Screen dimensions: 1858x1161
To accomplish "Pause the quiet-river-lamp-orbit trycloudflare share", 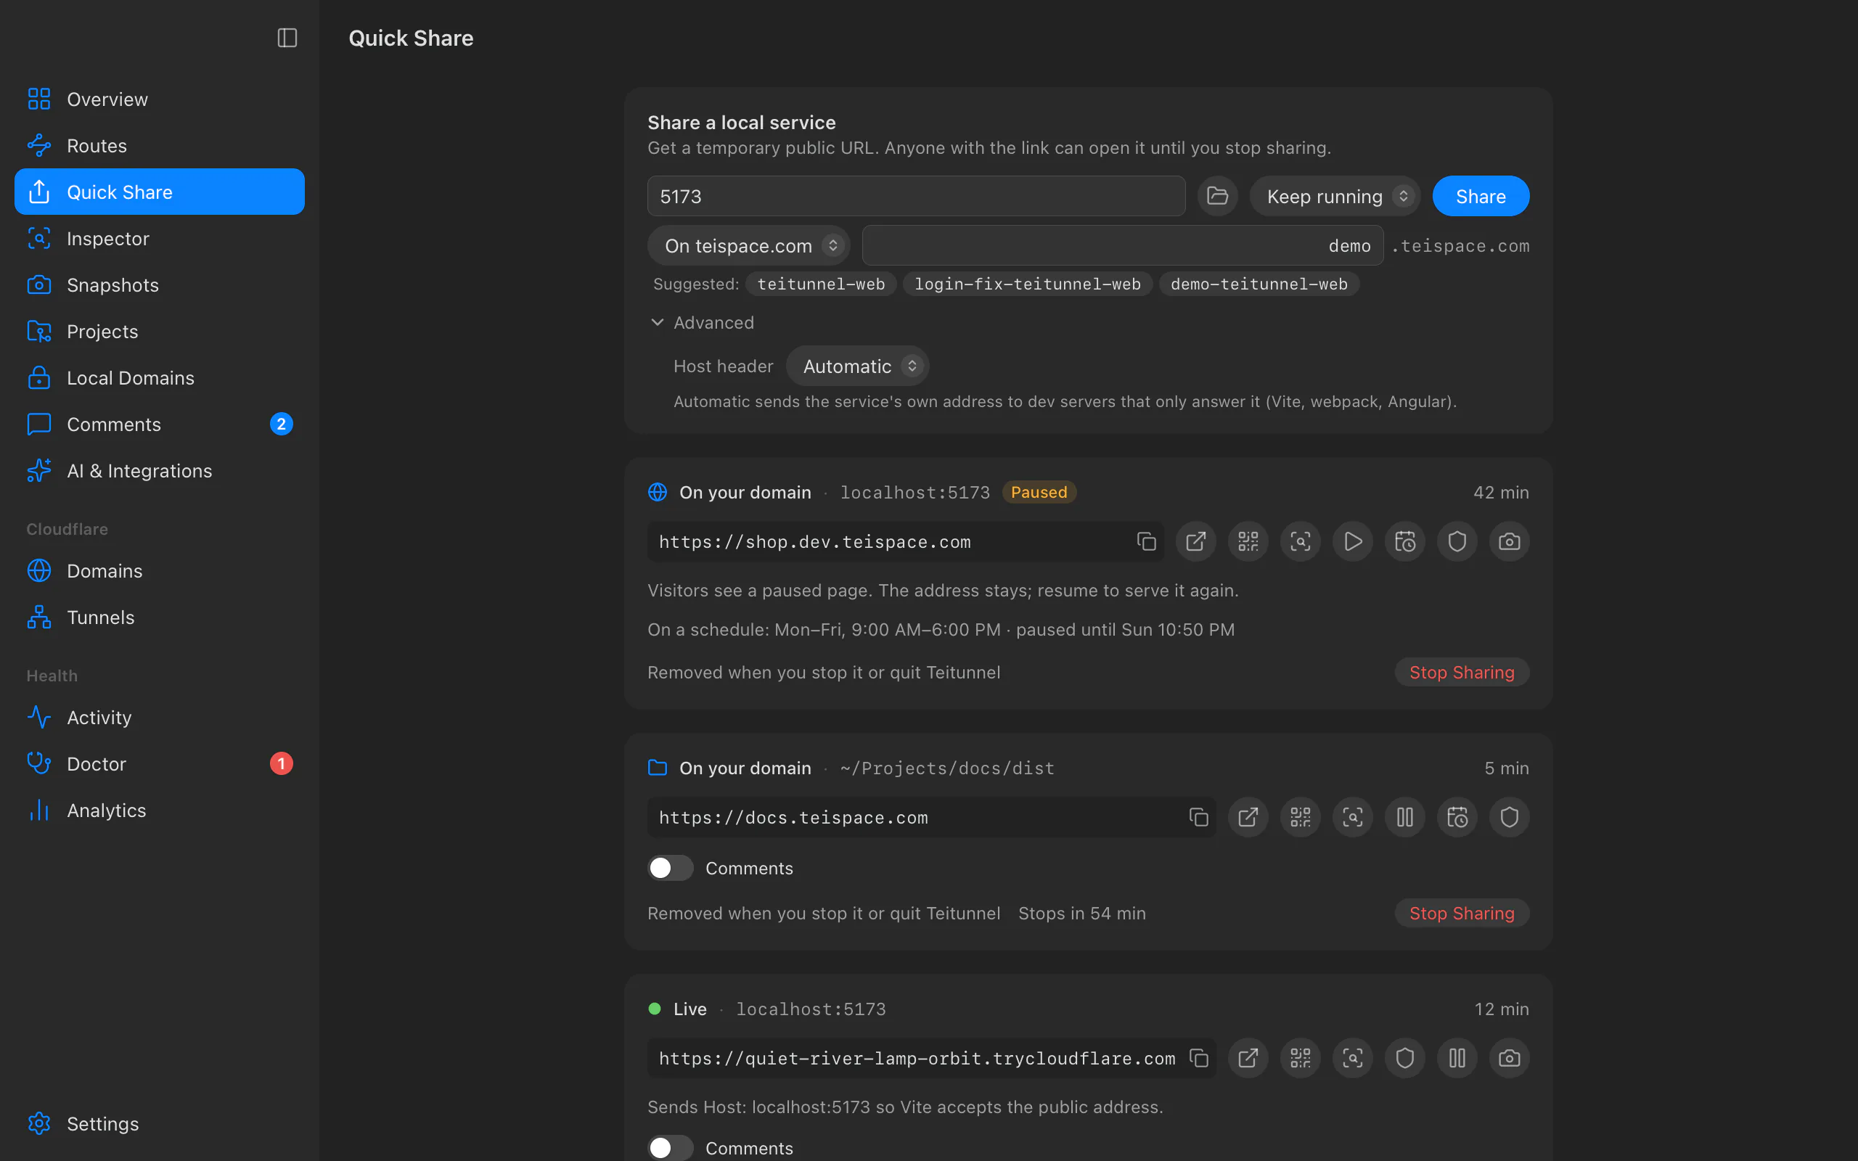I will tap(1457, 1058).
